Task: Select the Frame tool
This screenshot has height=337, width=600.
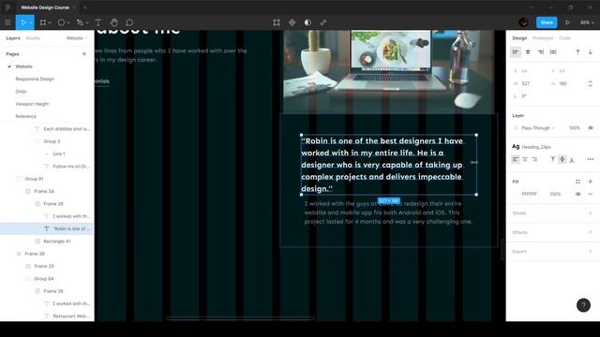Action: tap(43, 22)
